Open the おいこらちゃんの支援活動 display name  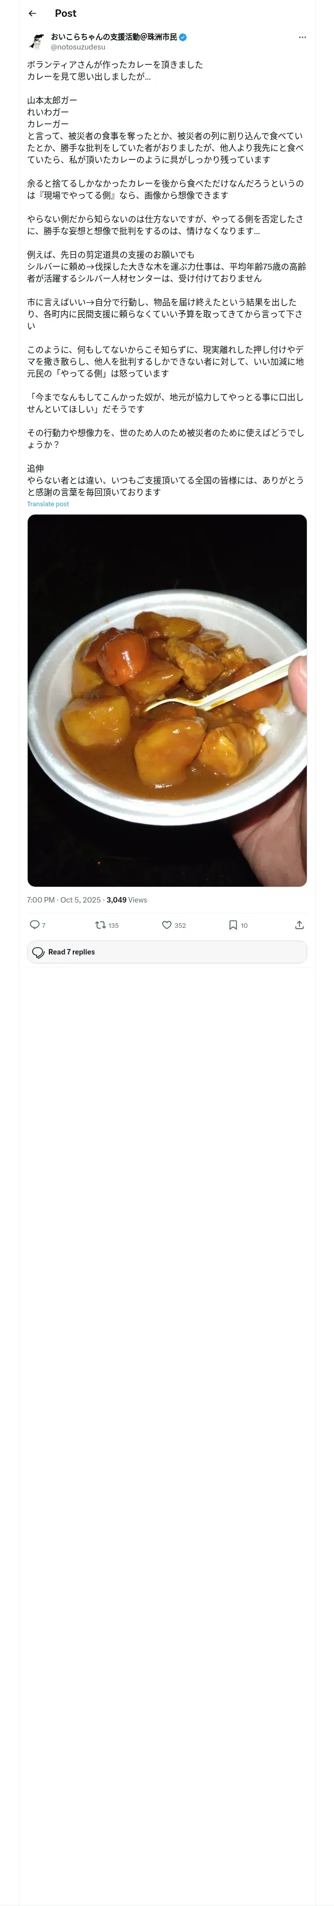(x=113, y=37)
